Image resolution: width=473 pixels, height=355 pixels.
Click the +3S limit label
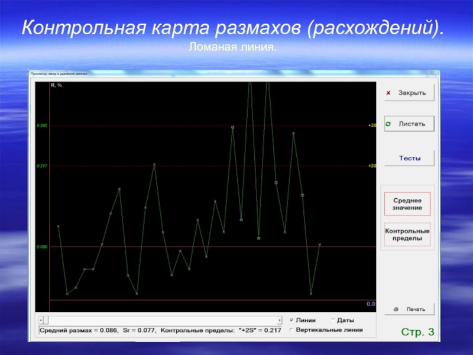pyautogui.click(x=372, y=125)
